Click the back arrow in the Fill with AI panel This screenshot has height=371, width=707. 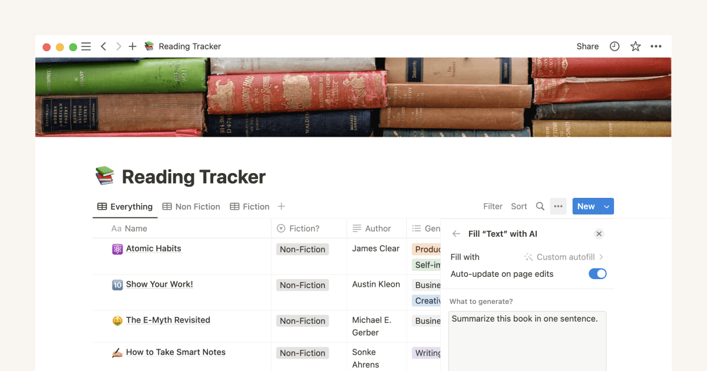click(x=456, y=234)
